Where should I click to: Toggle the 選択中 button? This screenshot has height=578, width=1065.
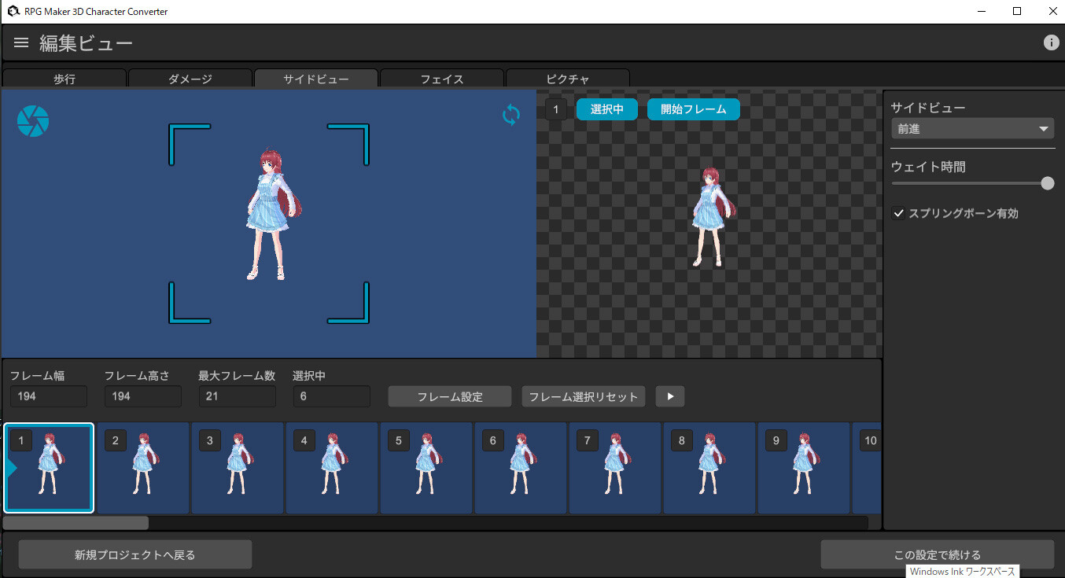point(606,109)
